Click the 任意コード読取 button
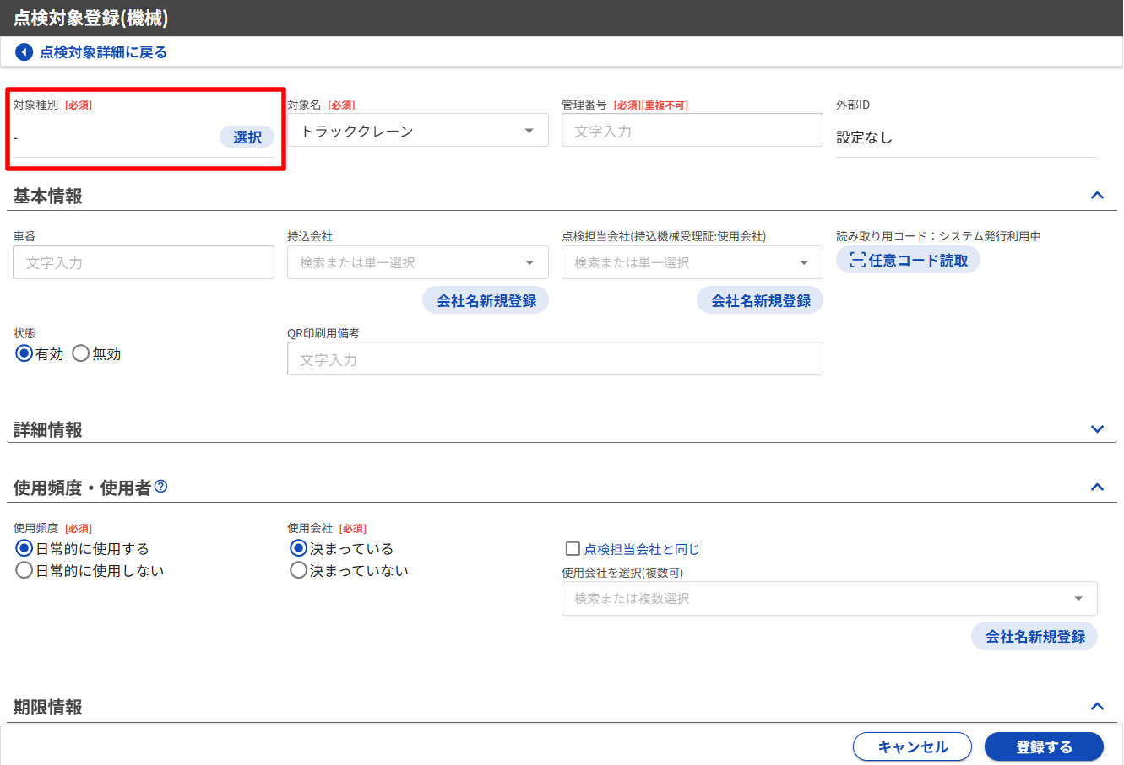The height and width of the screenshot is (765, 1124). coord(908,261)
